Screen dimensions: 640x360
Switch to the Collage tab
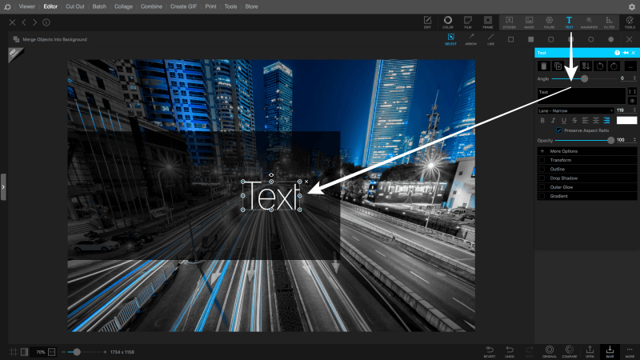[123, 6]
